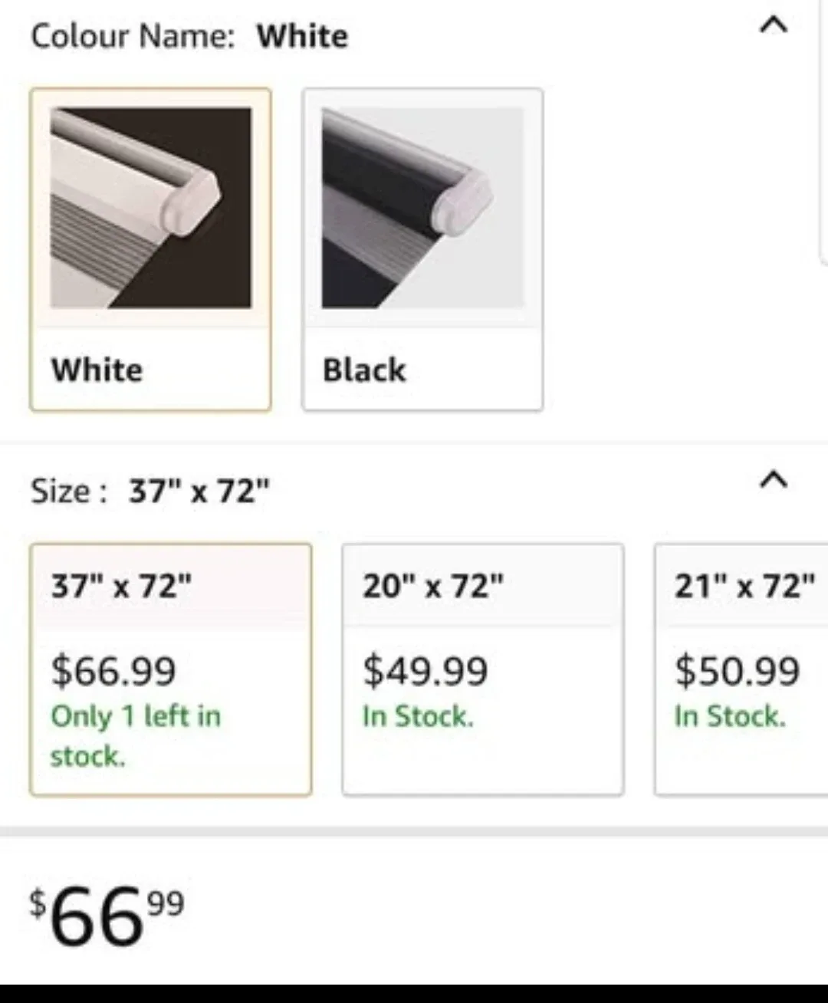The height and width of the screenshot is (1003, 828).
Task: Click the $49.99 price label
Action: click(x=426, y=670)
